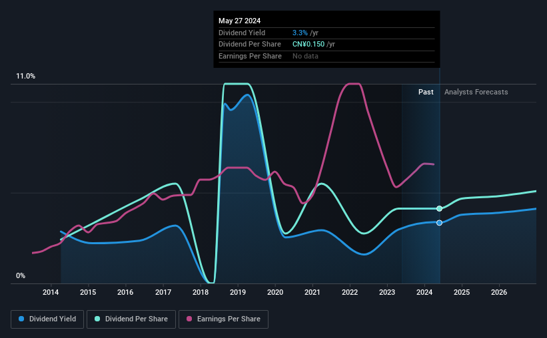Image resolution: width=547 pixels, height=338 pixels.
Task: Click the teal Dividend Per Share data point marker
Action: point(440,209)
